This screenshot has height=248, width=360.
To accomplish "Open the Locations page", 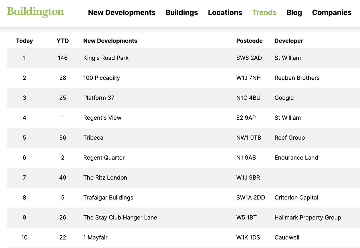I will [x=225, y=12].
